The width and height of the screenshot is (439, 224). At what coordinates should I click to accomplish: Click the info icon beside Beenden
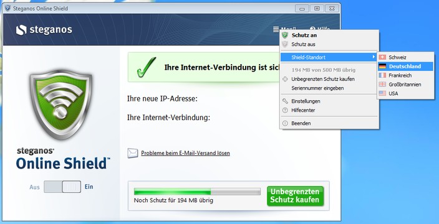pos(285,123)
